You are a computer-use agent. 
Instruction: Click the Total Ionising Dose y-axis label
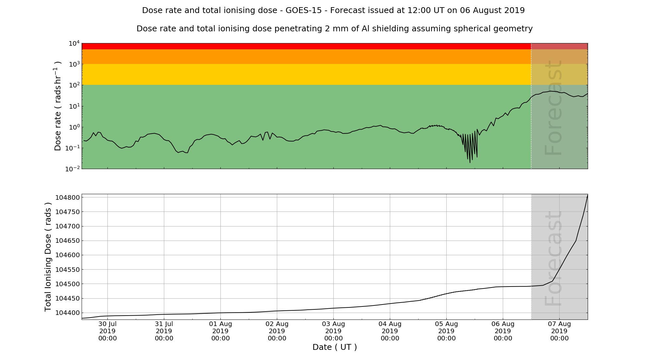[48, 257]
